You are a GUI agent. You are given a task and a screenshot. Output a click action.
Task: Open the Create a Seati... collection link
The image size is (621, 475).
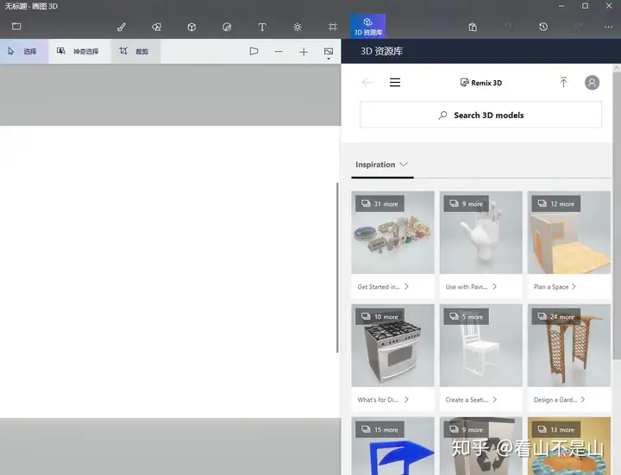pos(471,400)
